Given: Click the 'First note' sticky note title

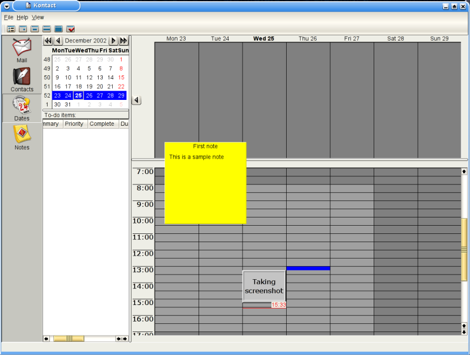Looking at the screenshot, I should pos(205,146).
